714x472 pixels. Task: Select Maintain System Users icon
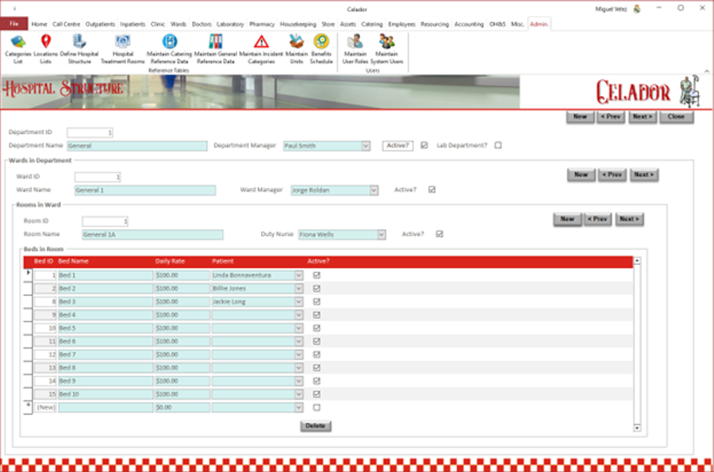tap(385, 48)
